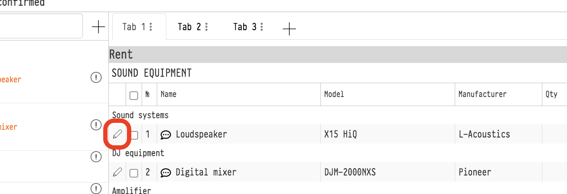
Task: Open Tab 2 options menu dots
Action: pos(206,27)
